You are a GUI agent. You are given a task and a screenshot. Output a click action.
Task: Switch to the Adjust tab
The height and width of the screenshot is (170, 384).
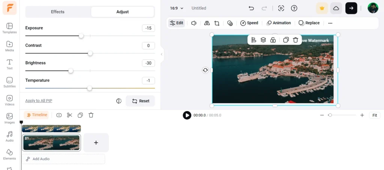coord(123,12)
